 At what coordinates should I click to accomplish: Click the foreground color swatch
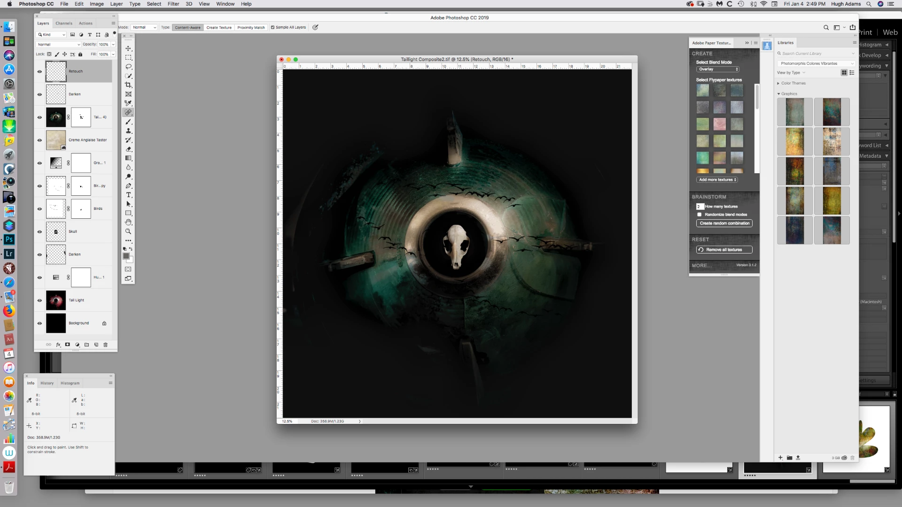(x=126, y=256)
